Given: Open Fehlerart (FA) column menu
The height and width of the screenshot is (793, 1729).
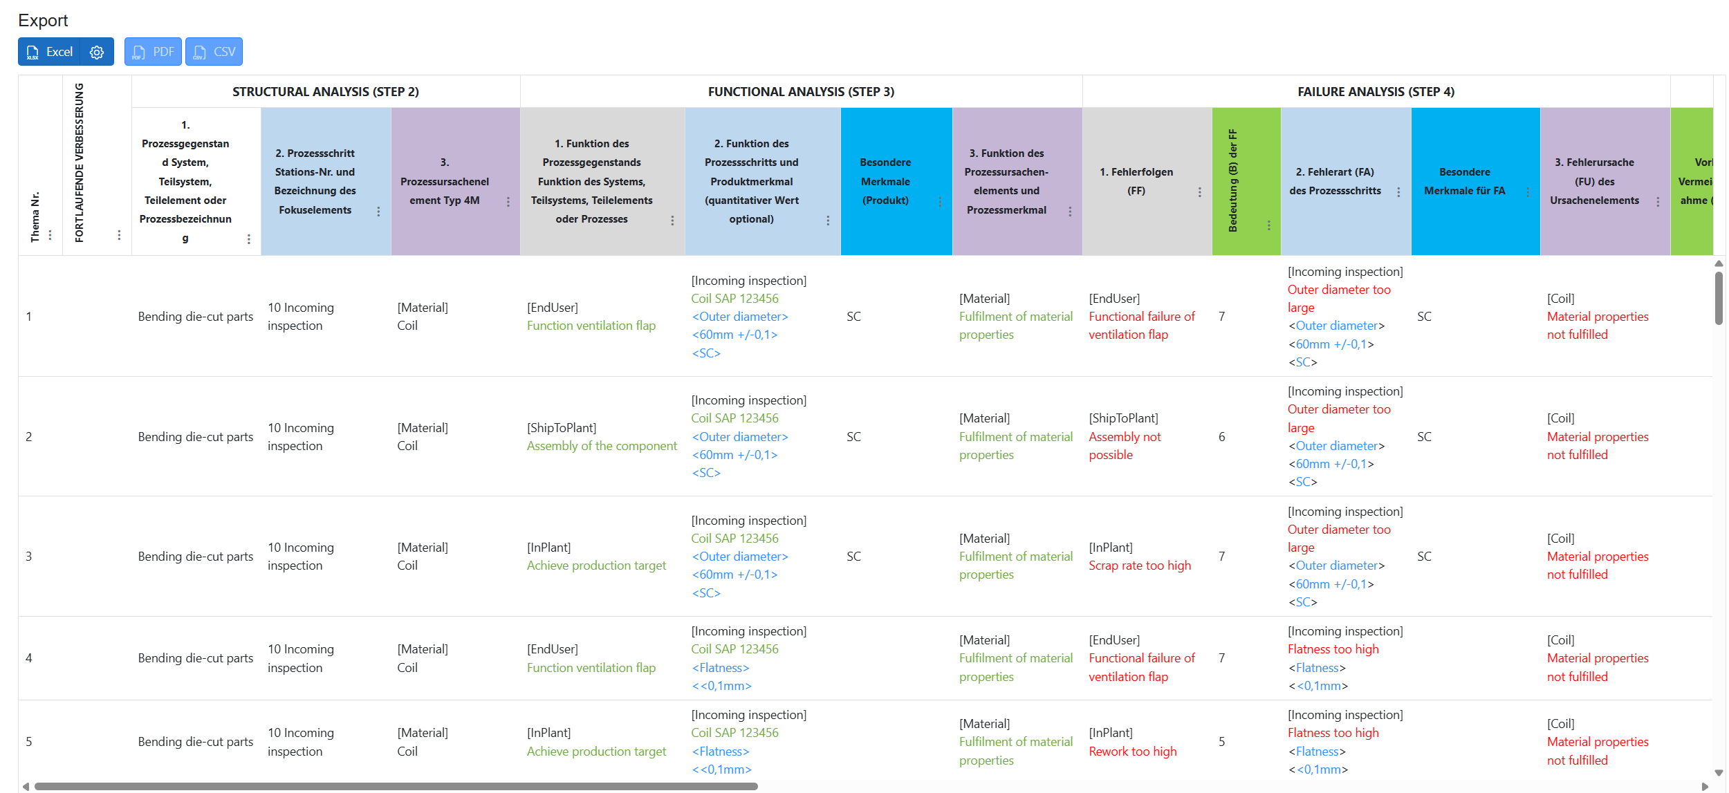Looking at the screenshot, I should click(x=1398, y=192).
